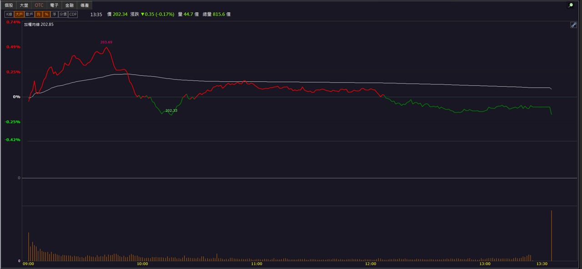Click the 加權均線 202.85 label
The image size is (582, 269).
point(39,24)
